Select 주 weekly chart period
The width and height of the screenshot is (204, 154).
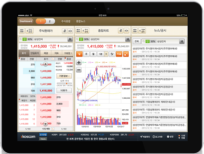coord(86,54)
